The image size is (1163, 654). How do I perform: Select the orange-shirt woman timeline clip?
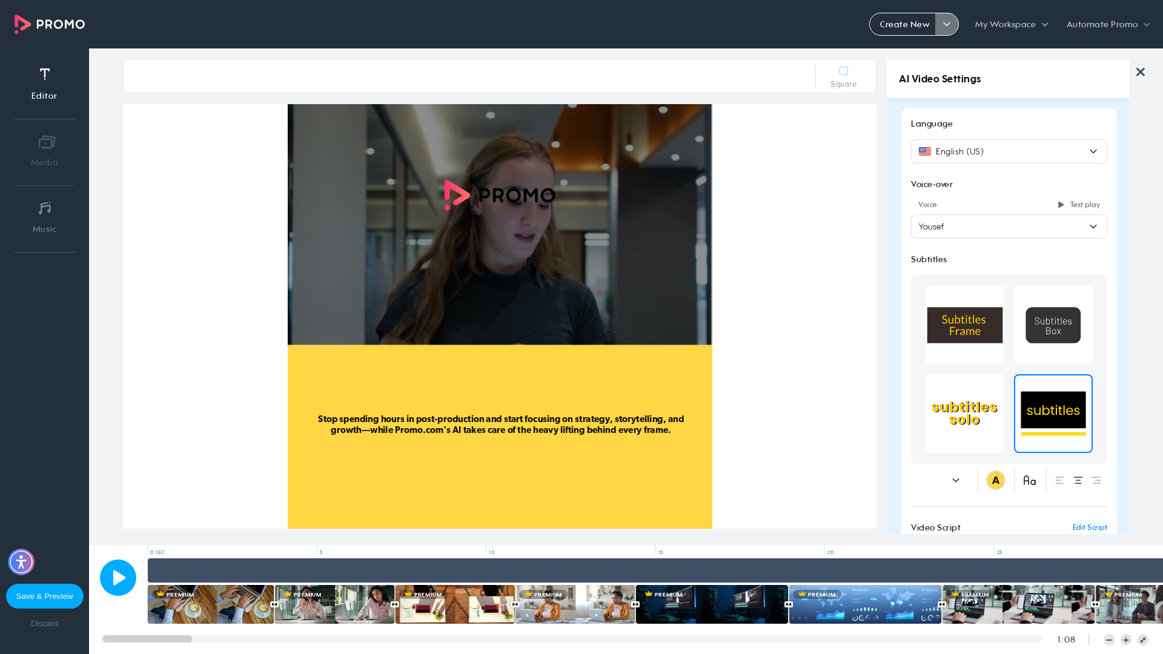[x=575, y=604]
